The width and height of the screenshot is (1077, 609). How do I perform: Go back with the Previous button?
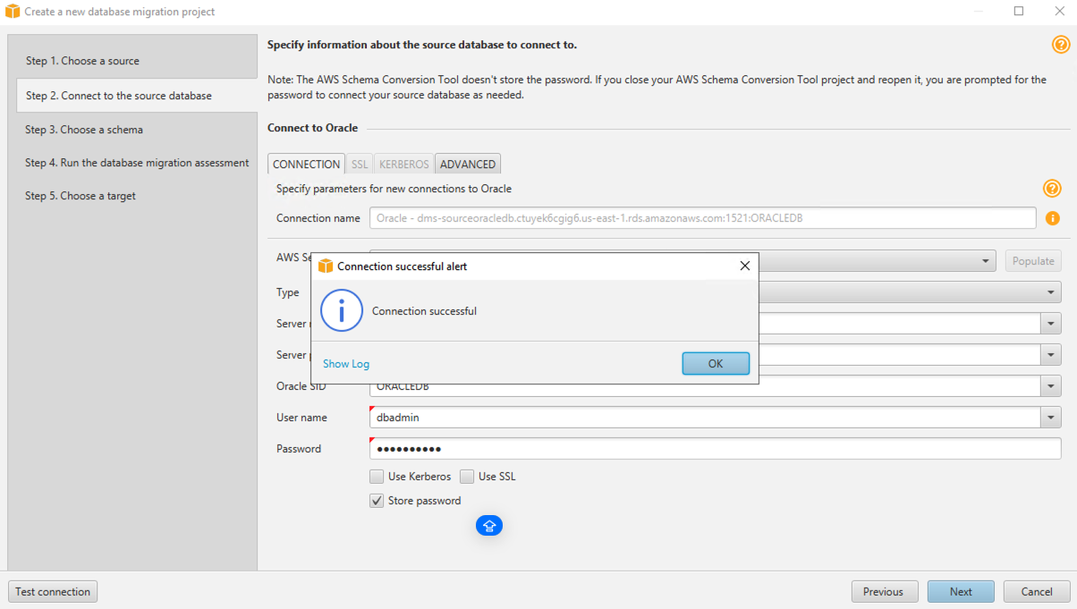point(884,592)
